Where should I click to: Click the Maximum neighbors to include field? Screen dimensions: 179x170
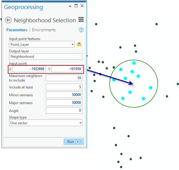coord(64,78)
